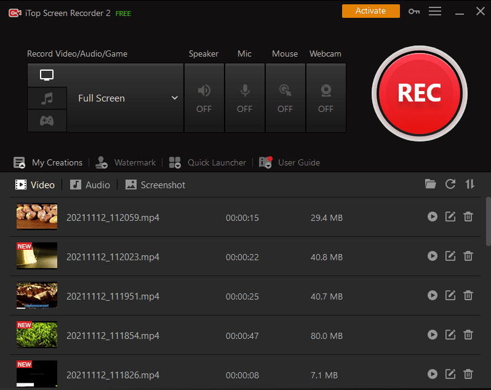Edit 20211112_112059.mp4
This screenshot has height=390, width=491.
(450, 217)
